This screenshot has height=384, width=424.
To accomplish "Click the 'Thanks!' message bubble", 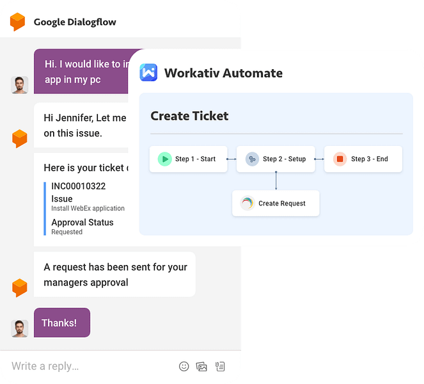I will click(62, 323).
